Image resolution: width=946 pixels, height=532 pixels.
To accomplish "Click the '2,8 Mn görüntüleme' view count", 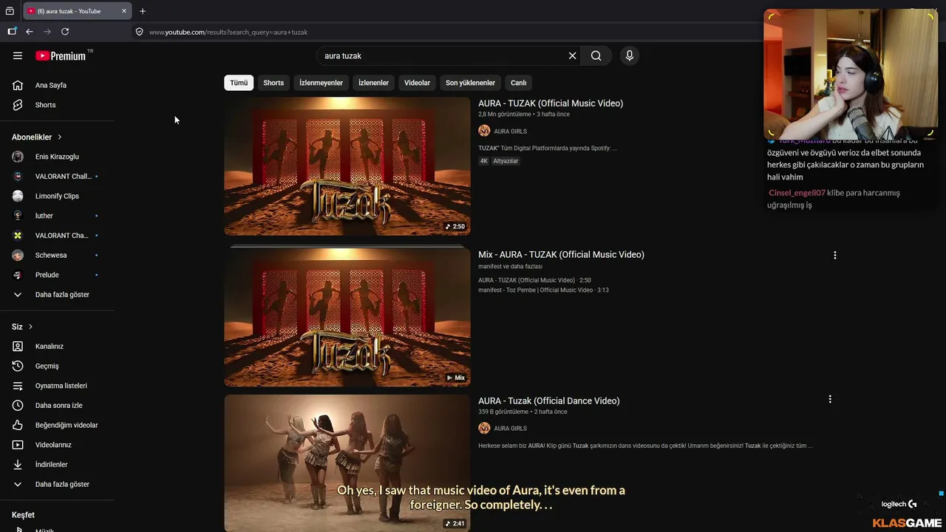I will pos(505,115).
